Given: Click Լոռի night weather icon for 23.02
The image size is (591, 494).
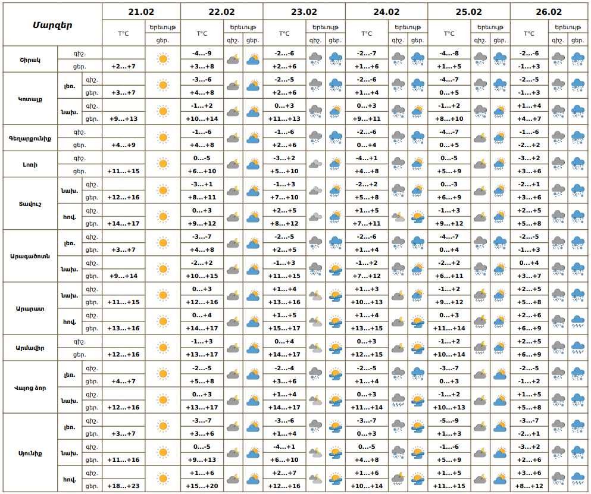Looking at the screenshot, I should (x=315, y=164).
